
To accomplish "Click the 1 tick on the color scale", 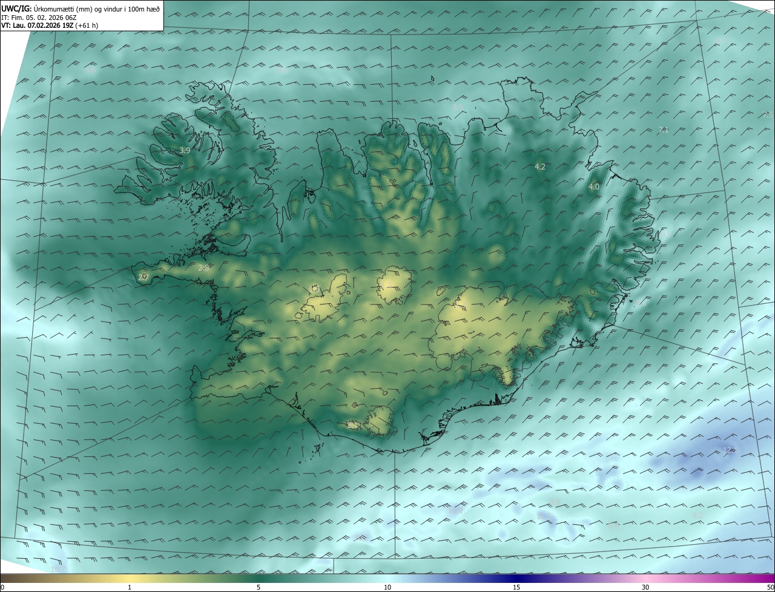I will tap(130, 588).
